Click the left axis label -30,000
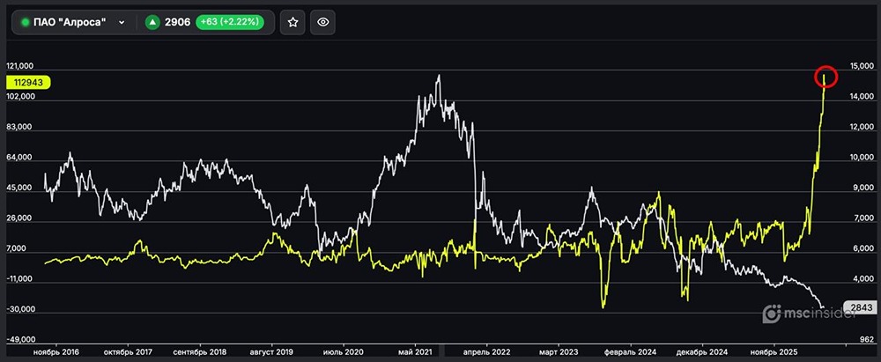Viewport: 881px width, 362px height. tap(20, 309)
